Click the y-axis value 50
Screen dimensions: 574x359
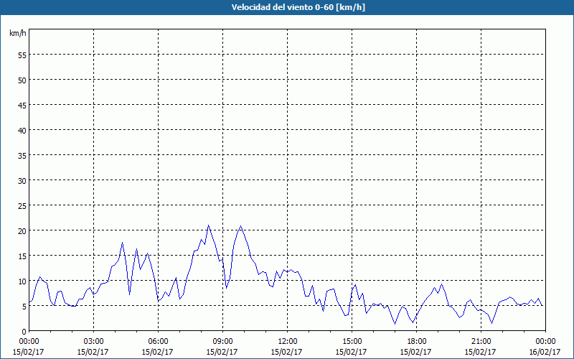point(22,80)
